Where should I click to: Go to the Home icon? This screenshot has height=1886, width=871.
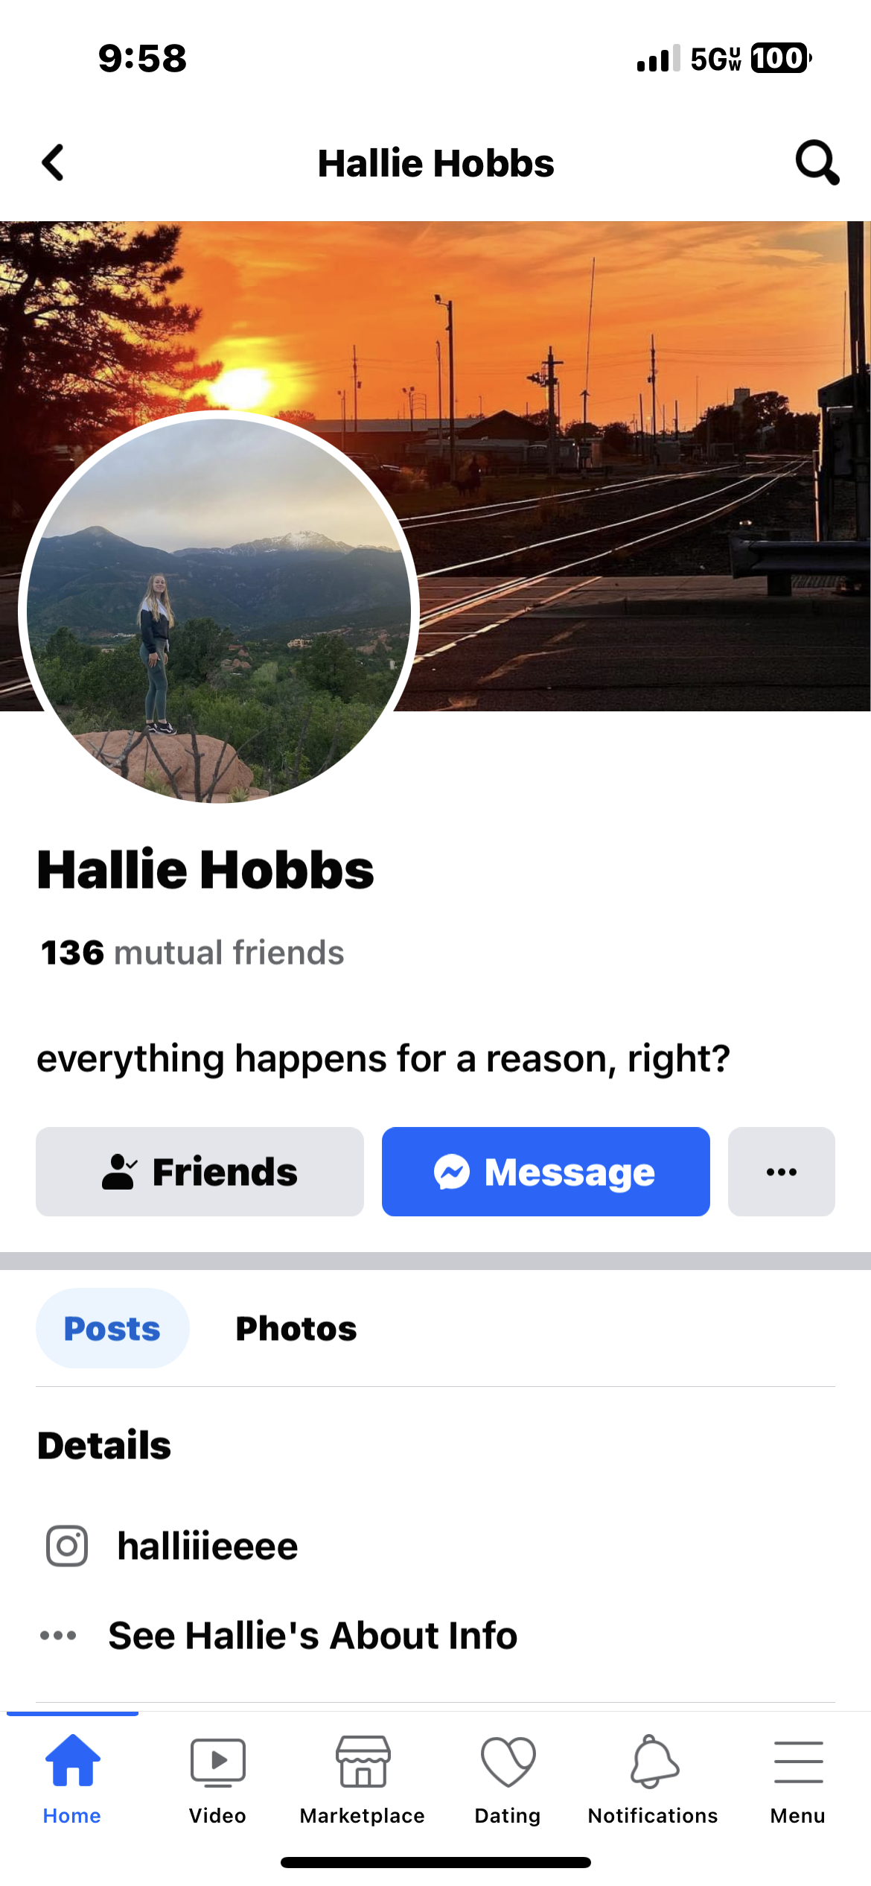coord(72,1760)
